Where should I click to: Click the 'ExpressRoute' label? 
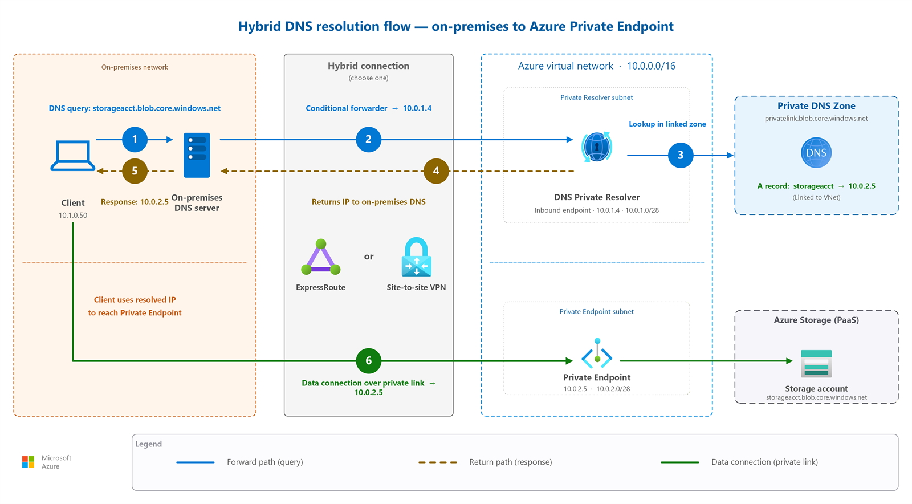click(321, 287)
